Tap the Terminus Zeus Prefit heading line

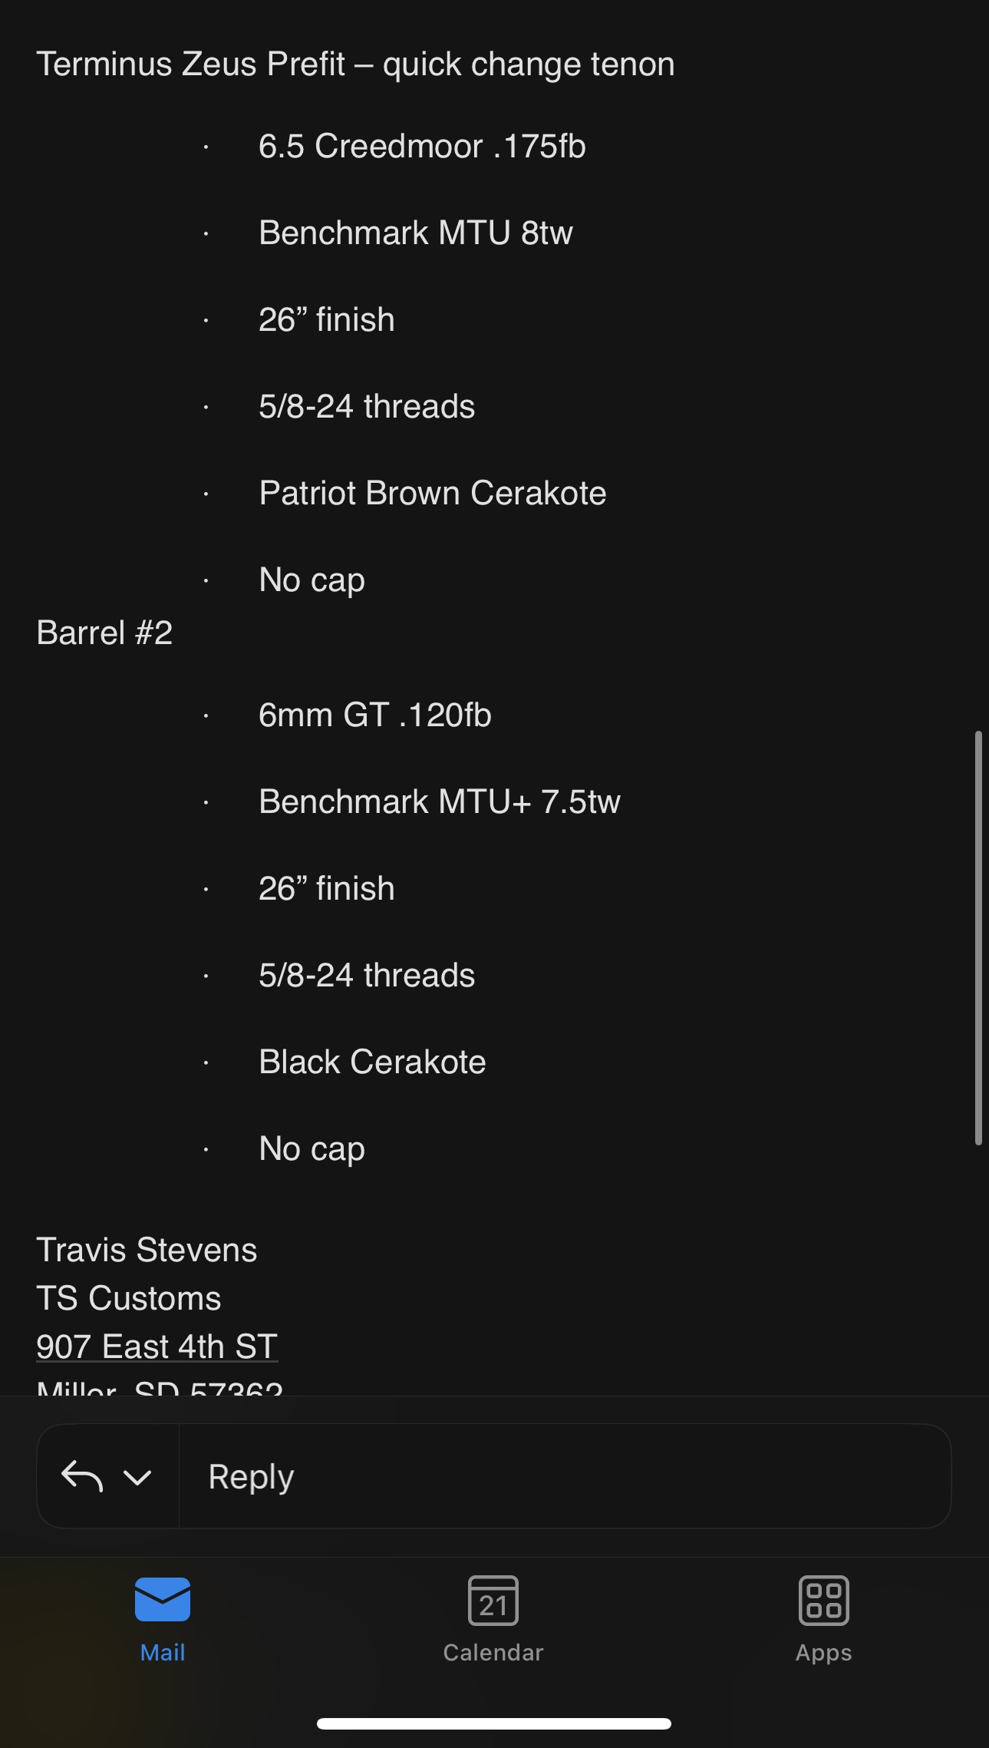click(355, 64)
